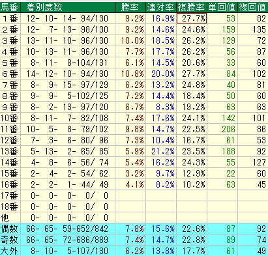The image size is (268, 256).
Task: Sort by the 複回値 column header
Action: tap(253, 7)
